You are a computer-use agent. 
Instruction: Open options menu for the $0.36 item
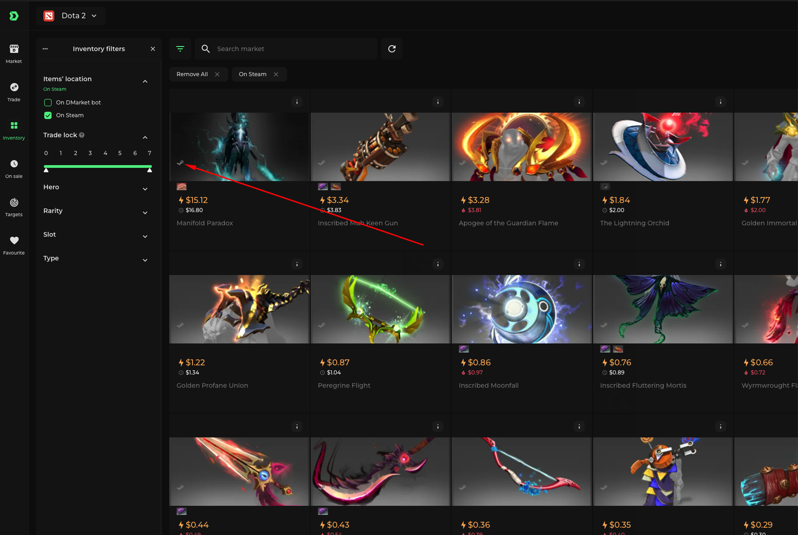pyautogui.click(x=579, y=426)
